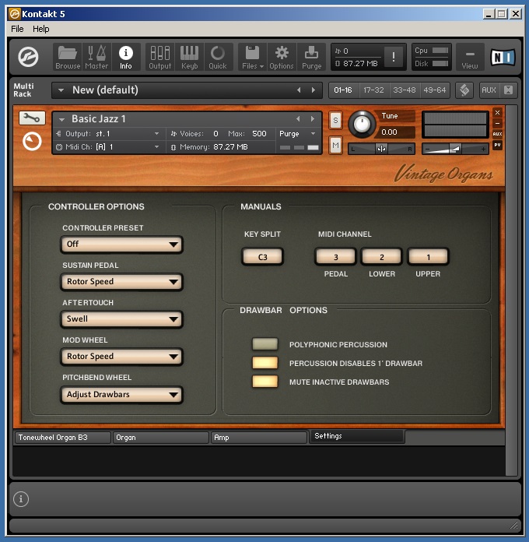Open the Browse panel folder icon

click(68, 56)
